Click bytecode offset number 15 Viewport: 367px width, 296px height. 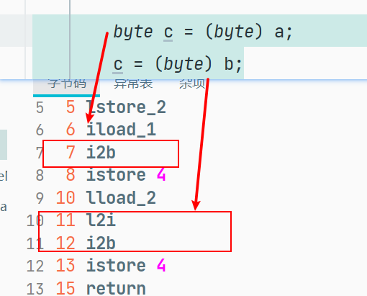[65, 288]
